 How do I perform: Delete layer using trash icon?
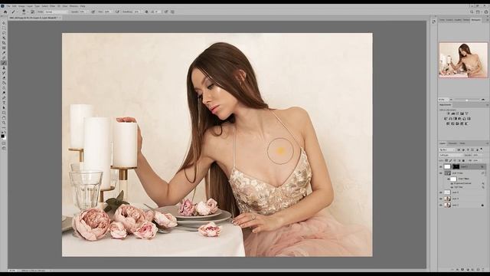coord(483,269)
